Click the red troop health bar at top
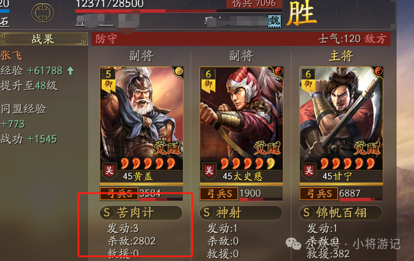Viewport: 414px width, 261px height. [179, 11]
